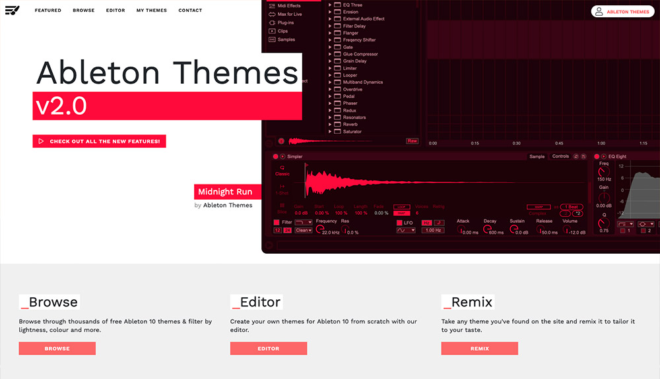Open the My Themes menu item
The width and height of the screenshot is (660, 379).
tap(152, 10)
